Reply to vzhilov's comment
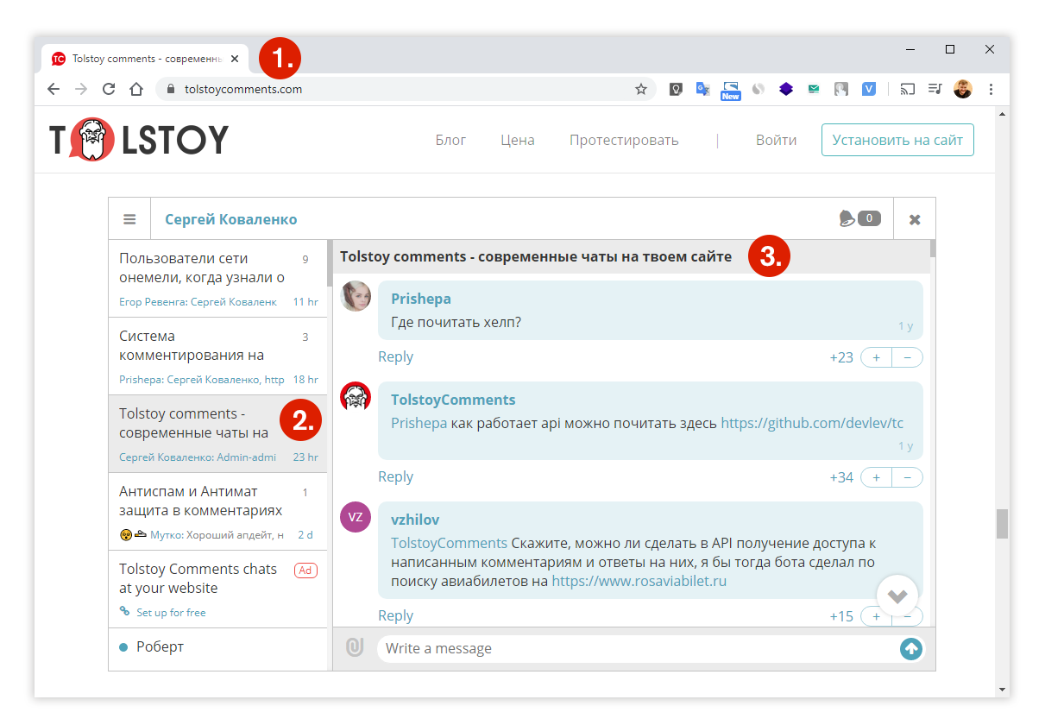The width and height of the screenshot is (1045, 725). (x=395, y=615)
